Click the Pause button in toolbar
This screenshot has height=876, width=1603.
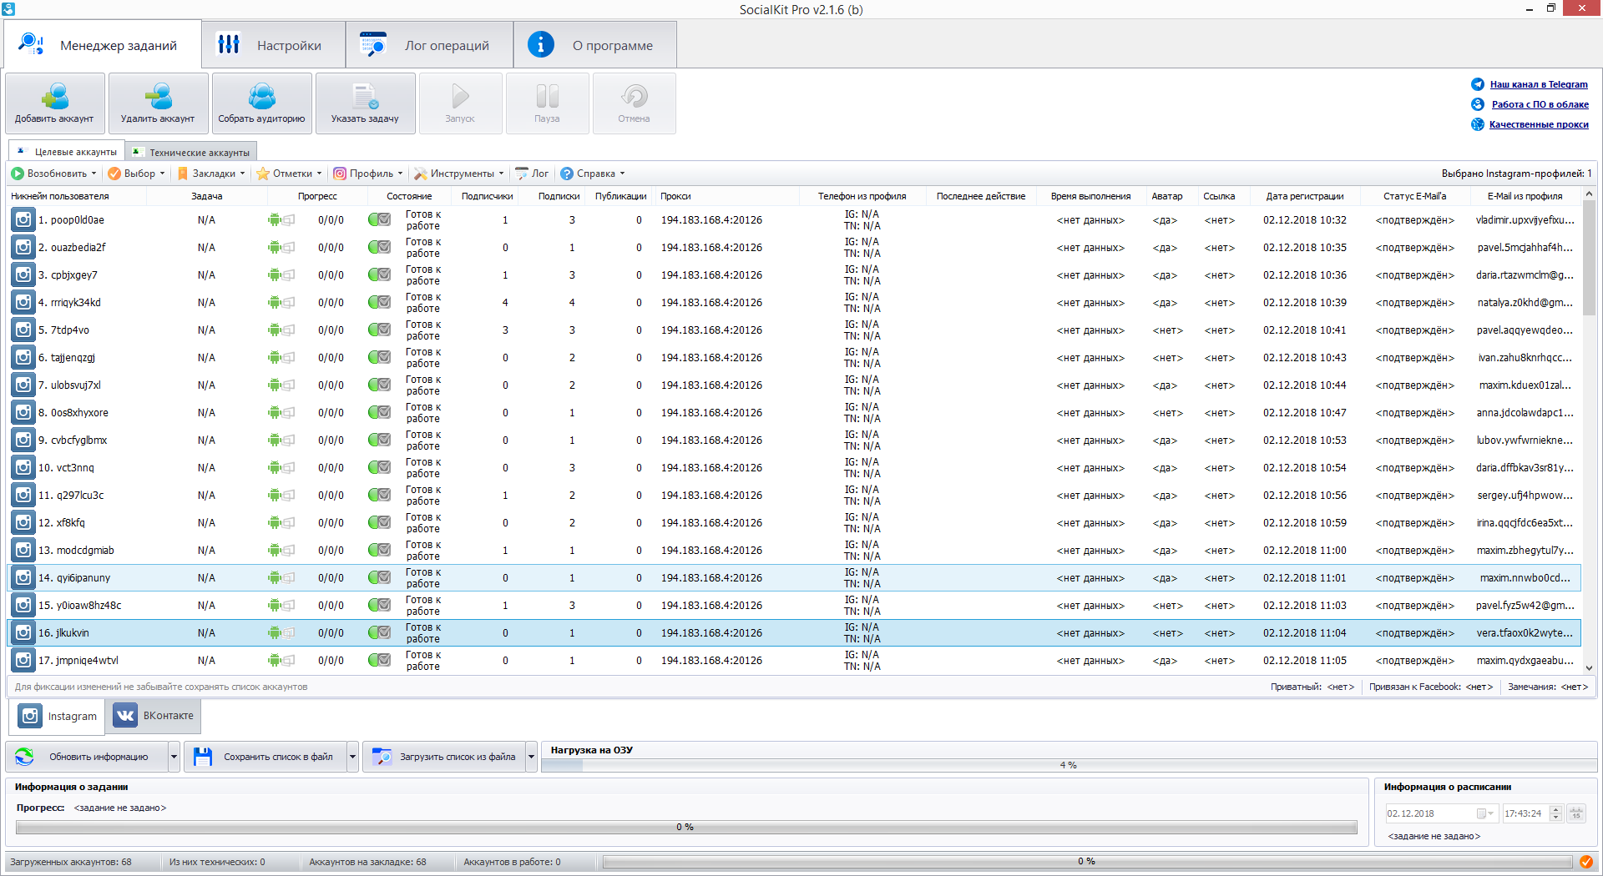point(547,103)
